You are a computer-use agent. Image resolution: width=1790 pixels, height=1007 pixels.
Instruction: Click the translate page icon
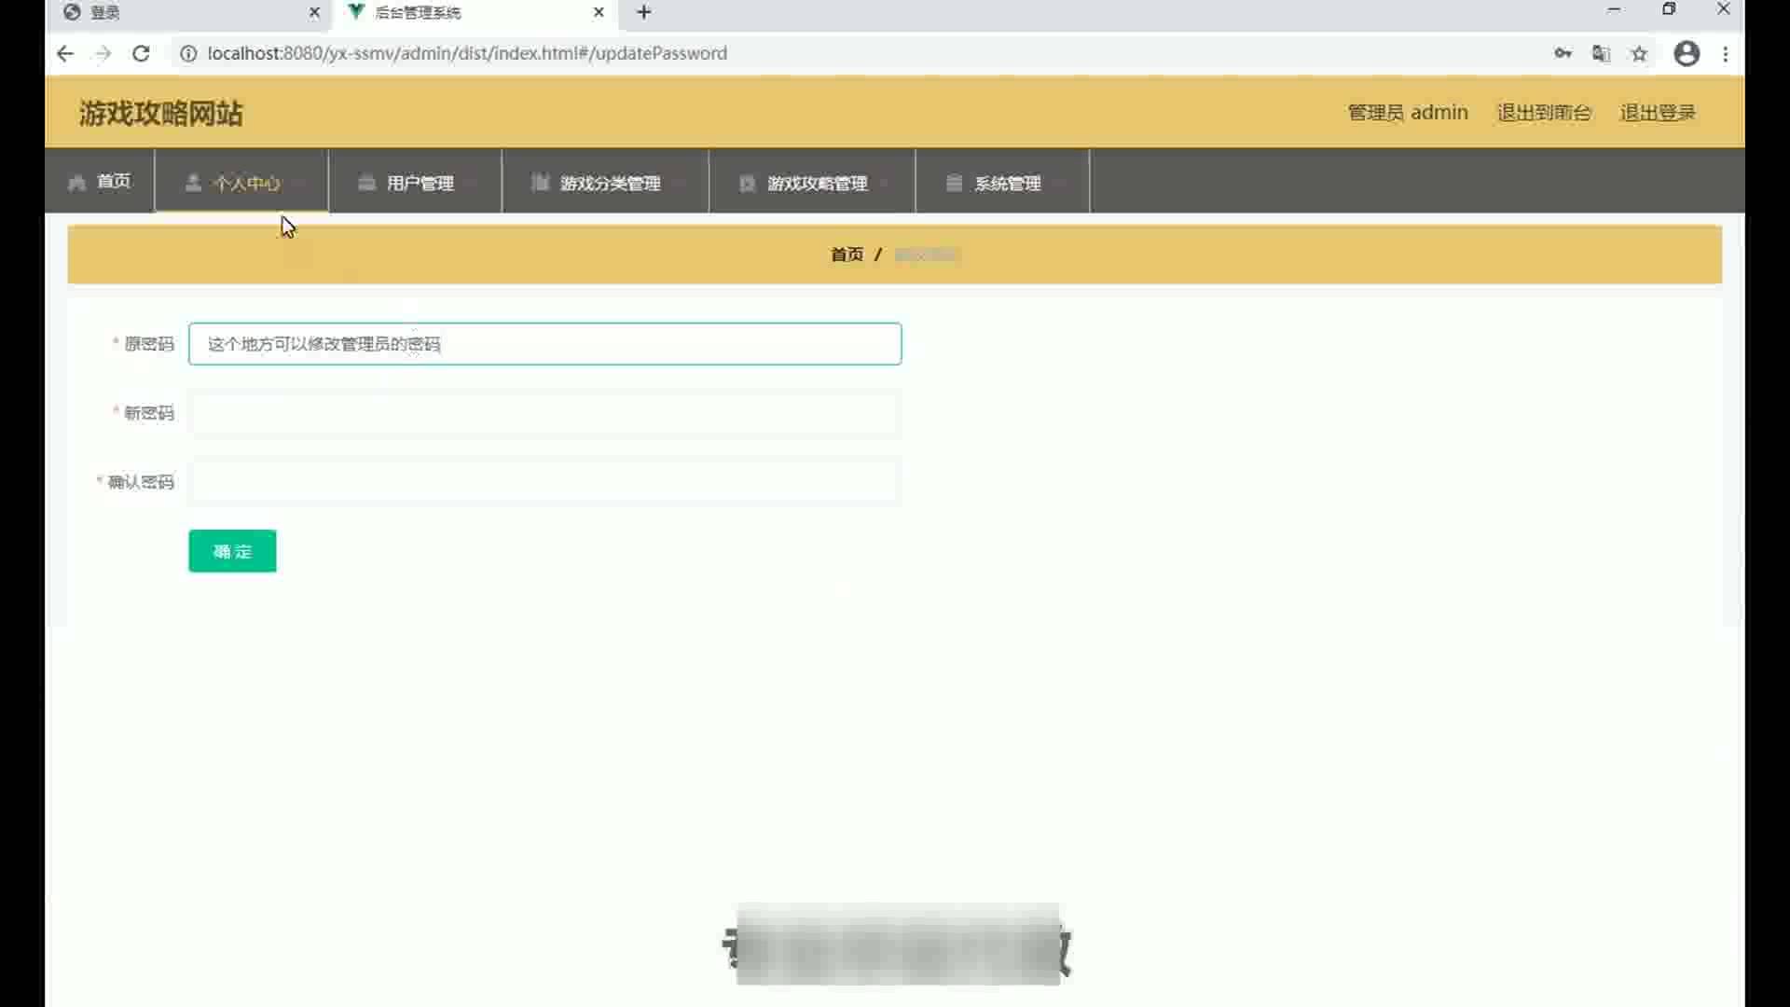pos(1601,53)
